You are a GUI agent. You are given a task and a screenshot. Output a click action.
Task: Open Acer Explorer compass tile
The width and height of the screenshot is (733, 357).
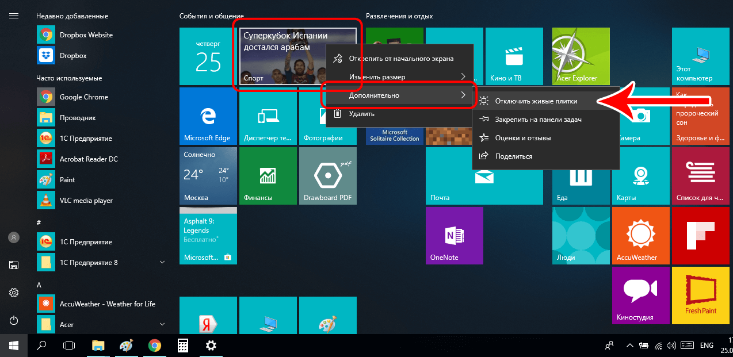tap(581, 56)
